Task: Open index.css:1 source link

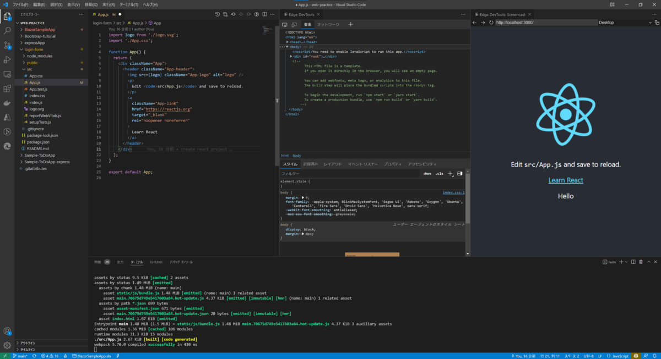Action: click(453, 193)
